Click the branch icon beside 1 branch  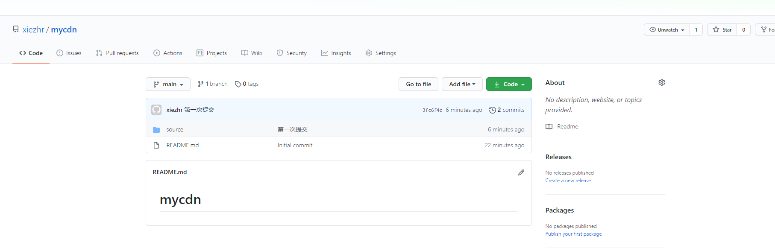(x=200, y=84)
